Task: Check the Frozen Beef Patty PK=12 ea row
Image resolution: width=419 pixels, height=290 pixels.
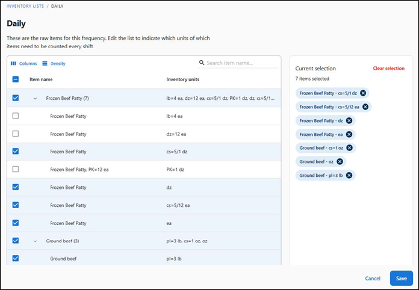Action: [x=16, y=169]
